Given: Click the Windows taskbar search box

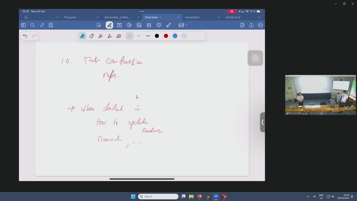Looking at the screenshot, I should point(158,197).
